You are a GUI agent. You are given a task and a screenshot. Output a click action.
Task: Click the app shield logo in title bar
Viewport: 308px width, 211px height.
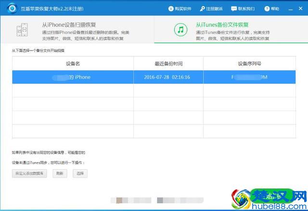pyautogui.click(x=12, y=9)
